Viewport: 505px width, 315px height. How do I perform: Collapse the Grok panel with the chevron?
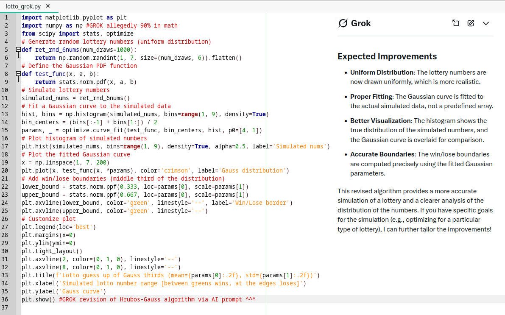[486, 23]
